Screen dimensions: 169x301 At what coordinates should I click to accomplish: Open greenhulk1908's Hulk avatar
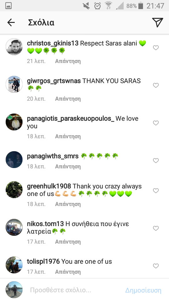(x=14, y=190)
